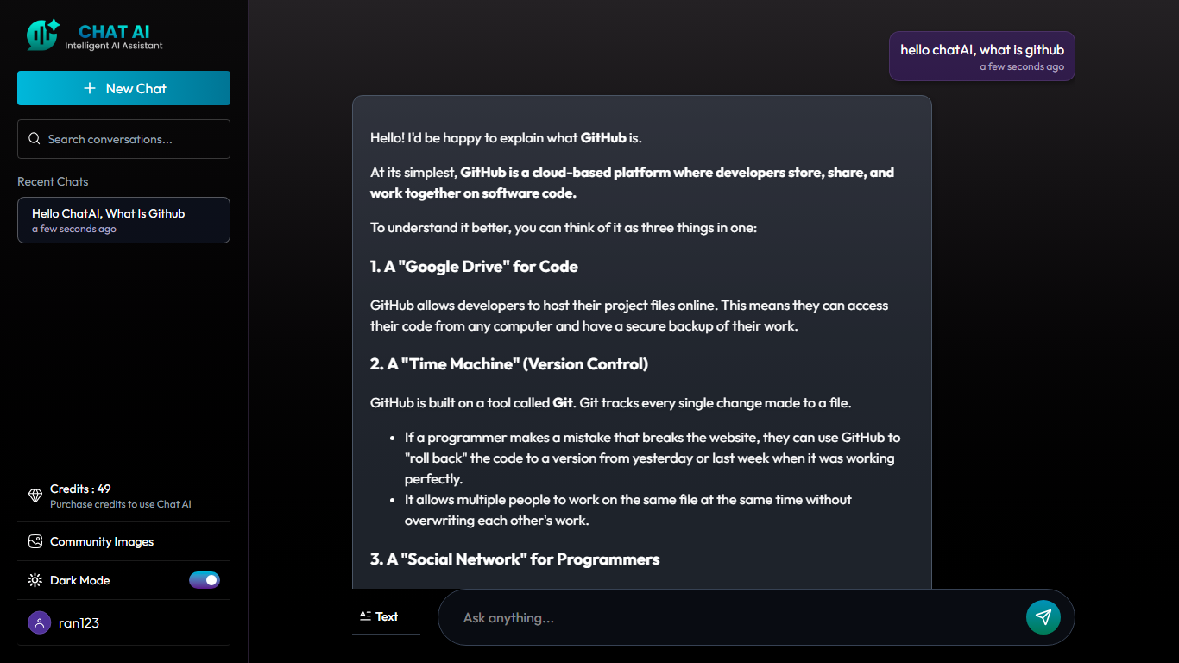Click the Text mode icon beside the input

[365, 616]
